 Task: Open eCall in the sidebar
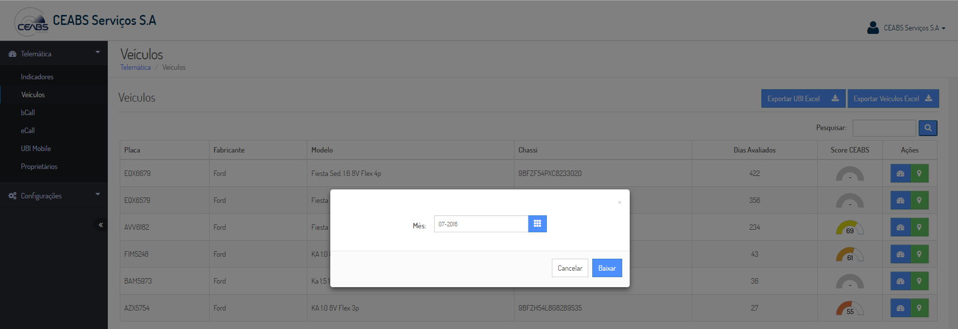click(x=28, y=131)
